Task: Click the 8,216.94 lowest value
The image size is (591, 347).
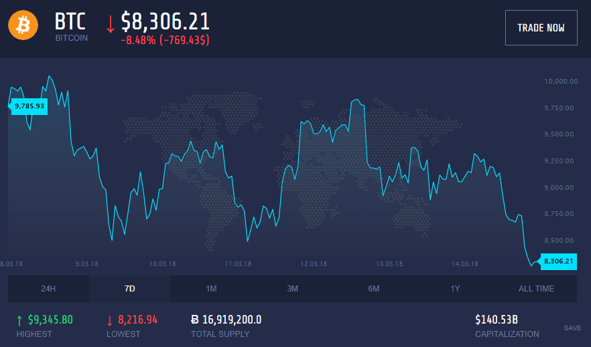Action: tap(137, 320)
